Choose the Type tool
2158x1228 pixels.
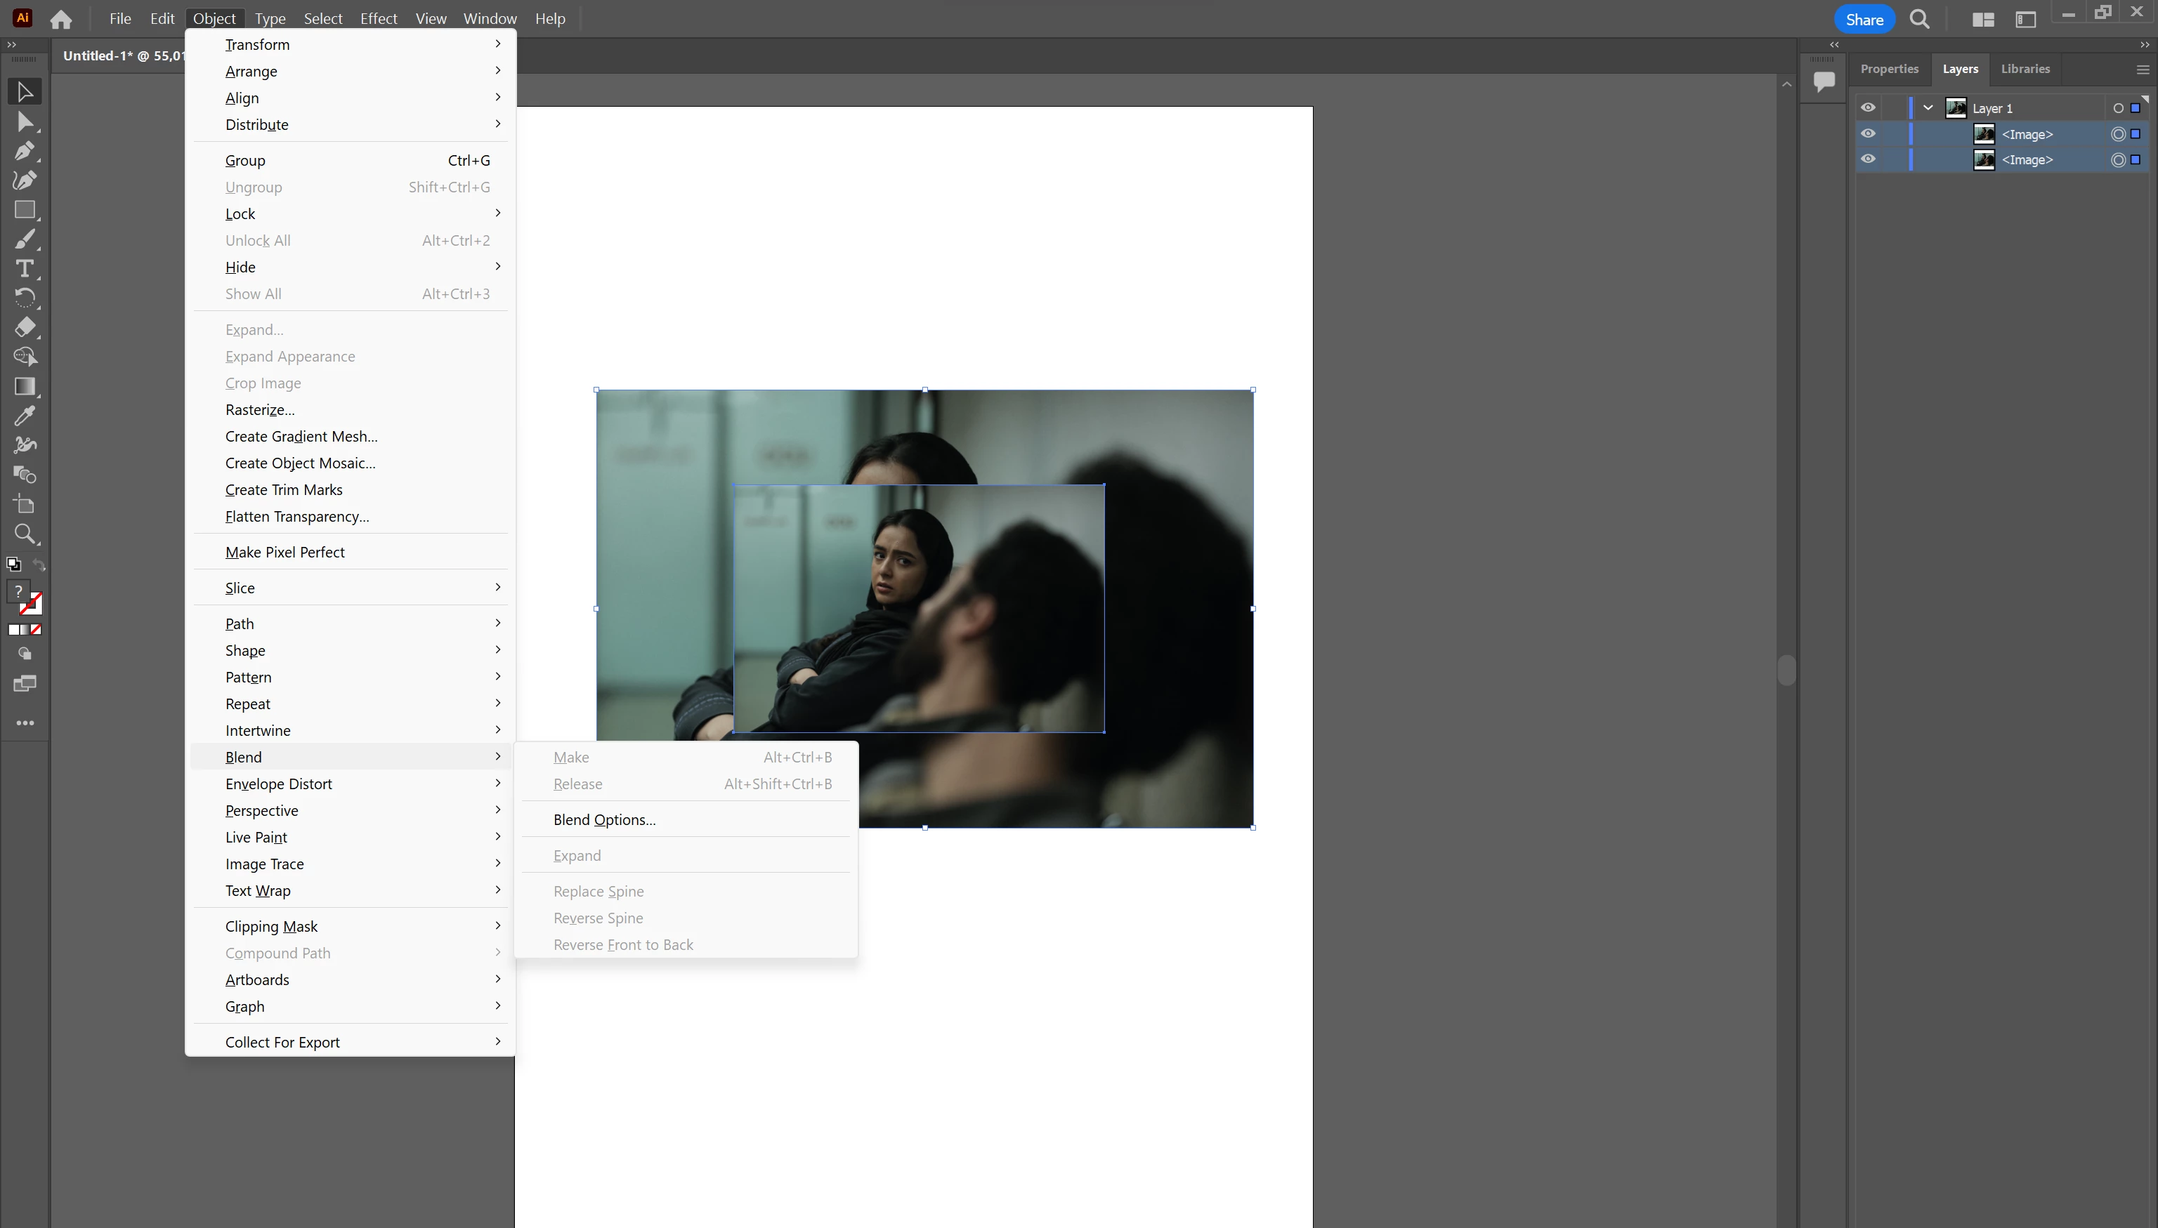[x=25, y=268]
